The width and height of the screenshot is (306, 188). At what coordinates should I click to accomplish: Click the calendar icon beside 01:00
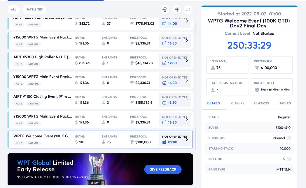[164, 142]
